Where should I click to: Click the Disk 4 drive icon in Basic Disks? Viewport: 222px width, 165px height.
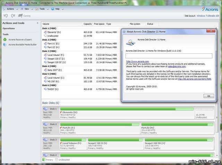click(45, 155)
